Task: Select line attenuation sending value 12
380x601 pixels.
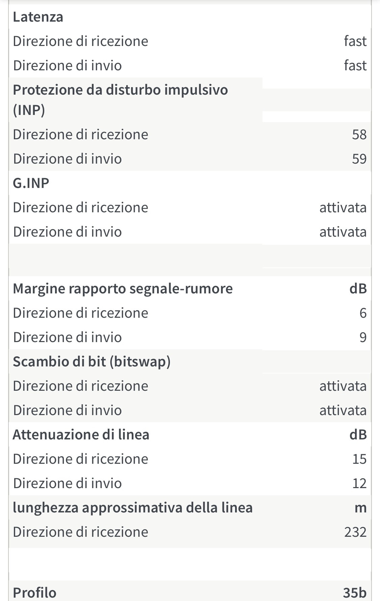Action: pos(359,483)
